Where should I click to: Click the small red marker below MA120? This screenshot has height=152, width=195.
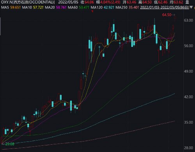[92, 12]
